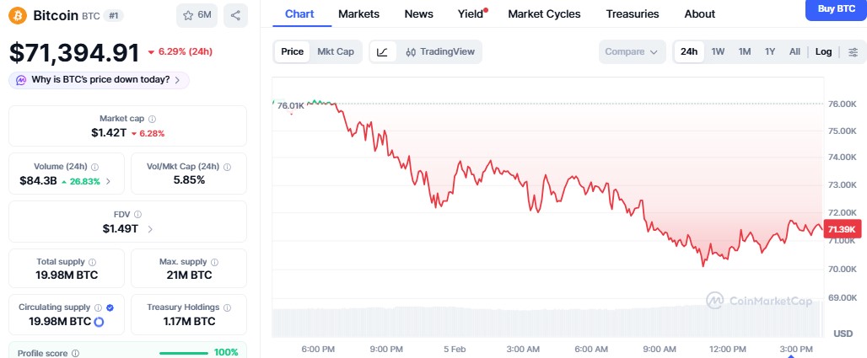867x358 pixels.
Task: Enable Log scale on the chart
Action: pos(823,51)
